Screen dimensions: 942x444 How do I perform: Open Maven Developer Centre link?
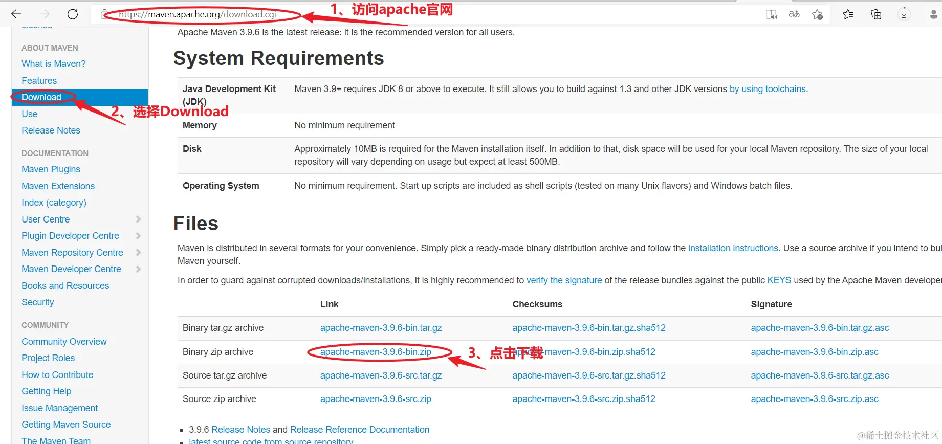[71, 269]
